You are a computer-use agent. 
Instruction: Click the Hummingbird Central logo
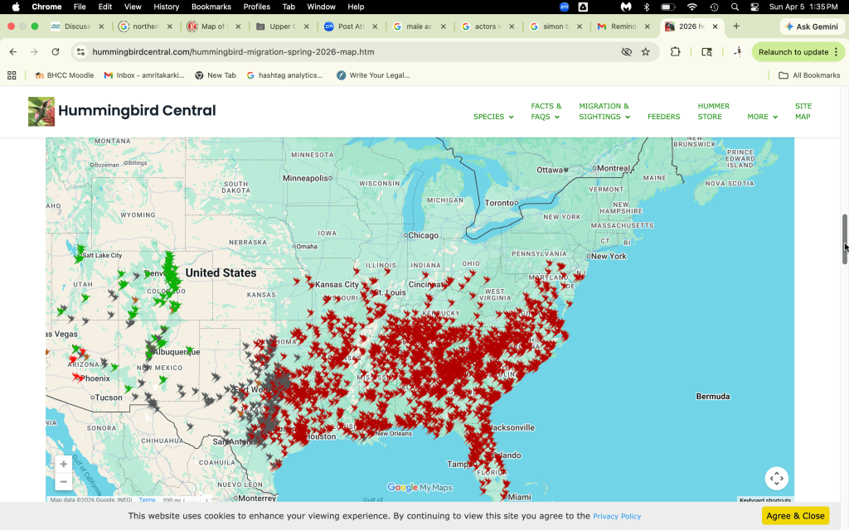click(41, 110)
